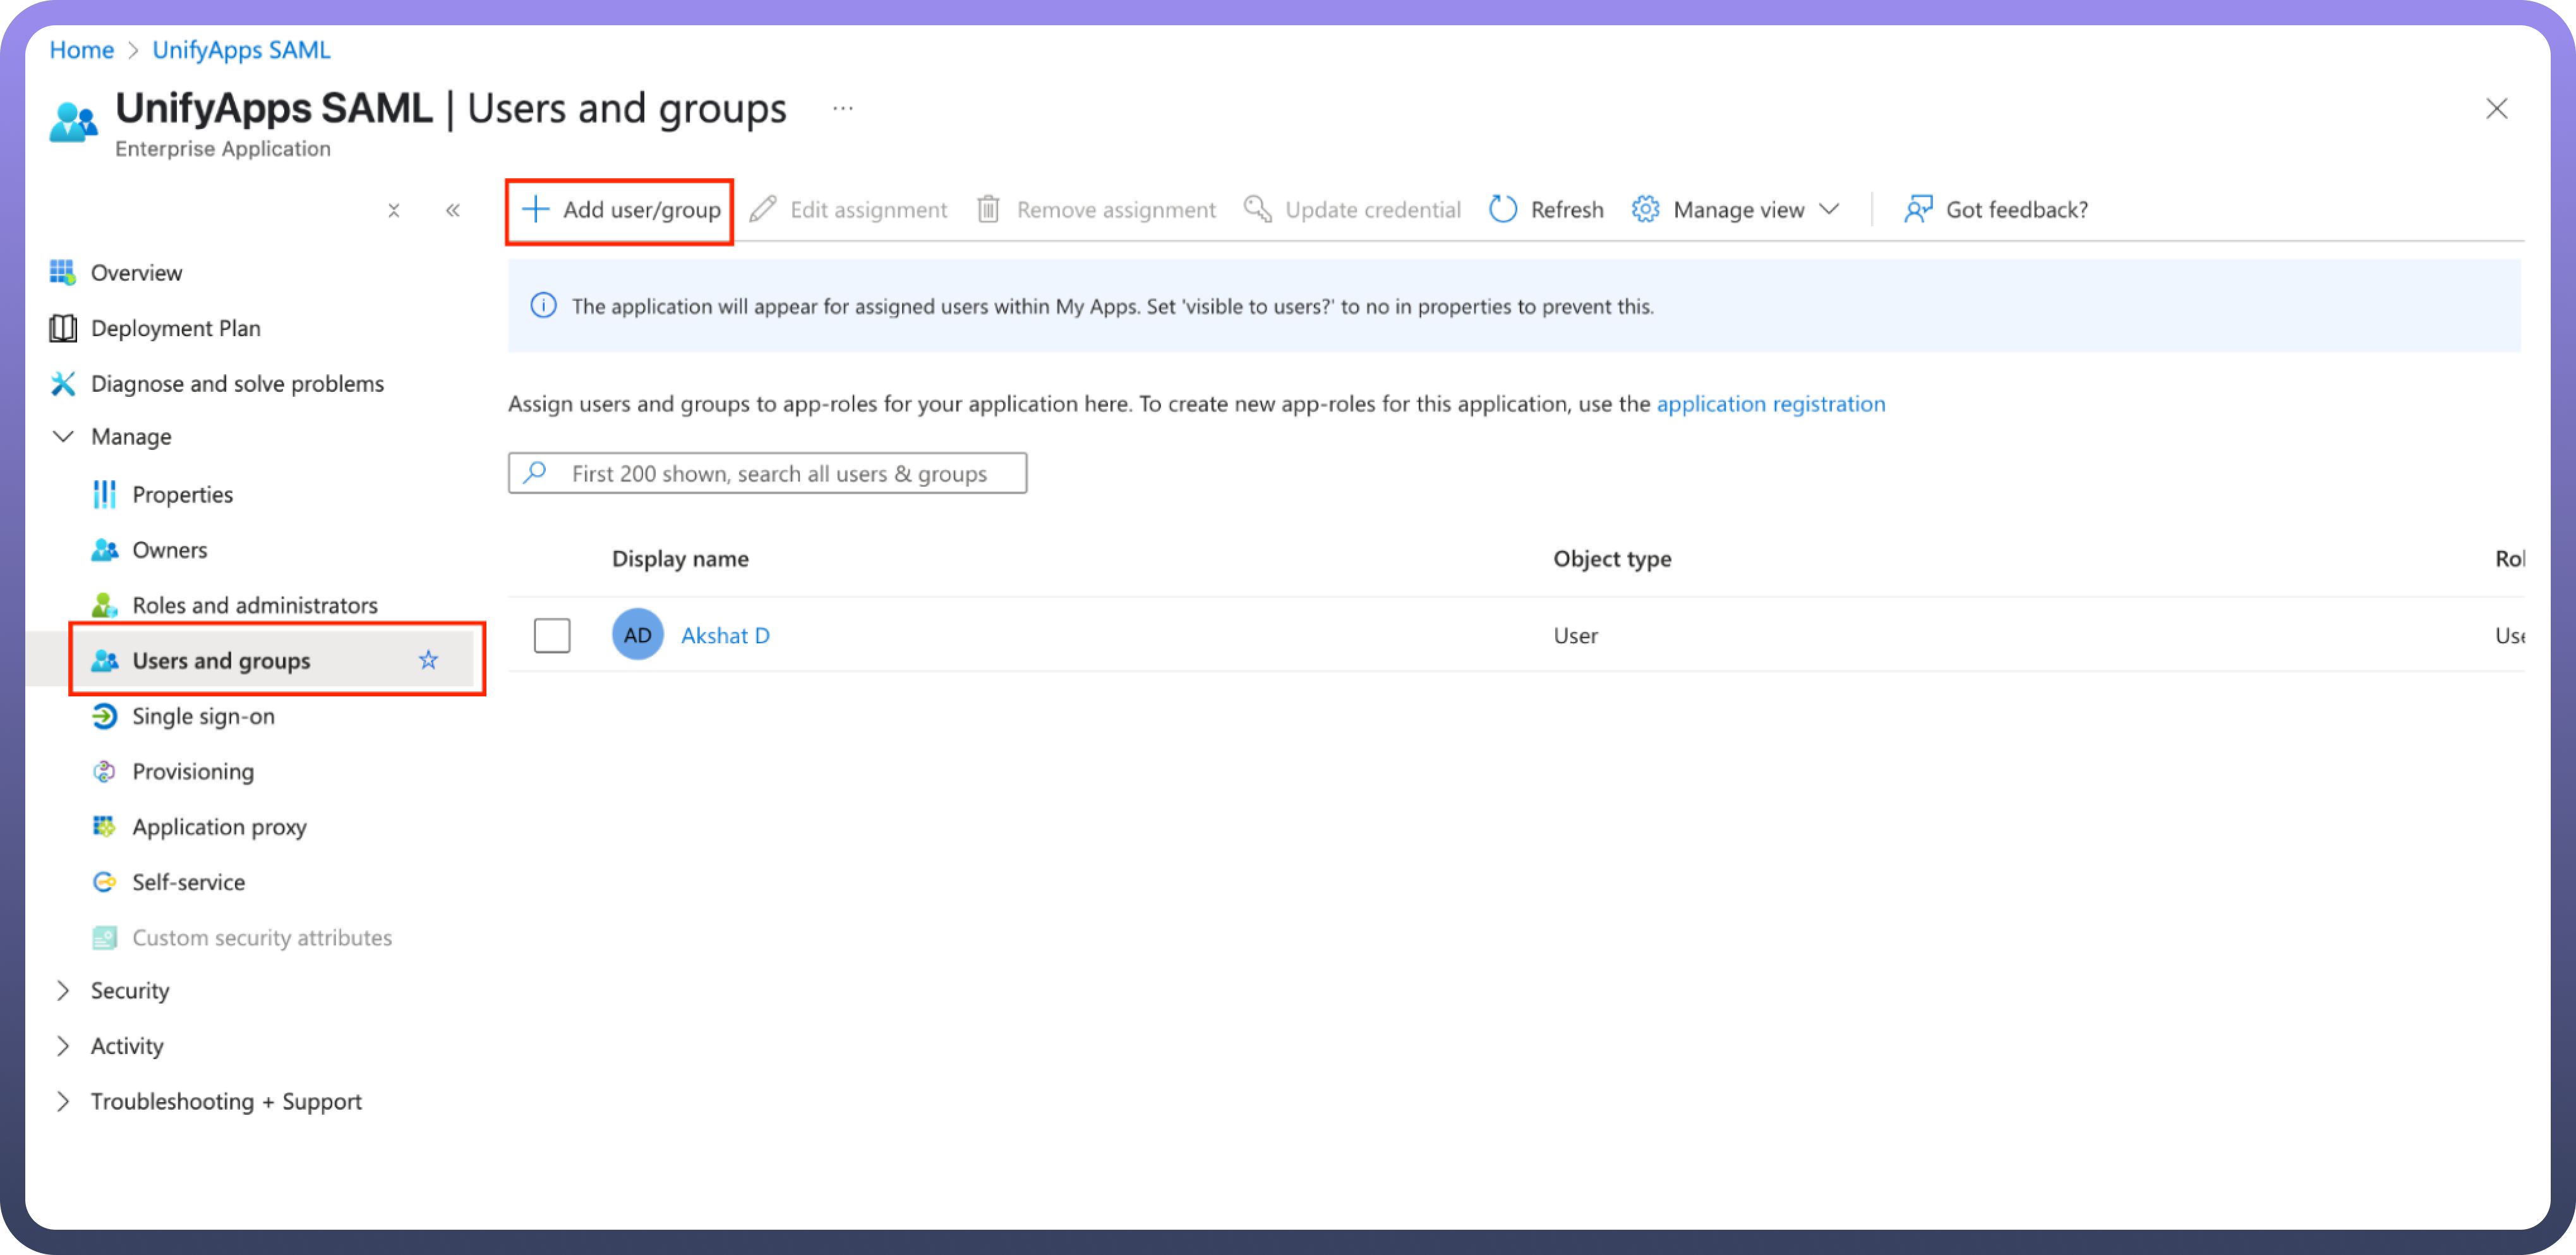The height and width of the screenshot is (1255, 2576).
Task: Open Properties in the Manage menu
Action: pos(181,494)
